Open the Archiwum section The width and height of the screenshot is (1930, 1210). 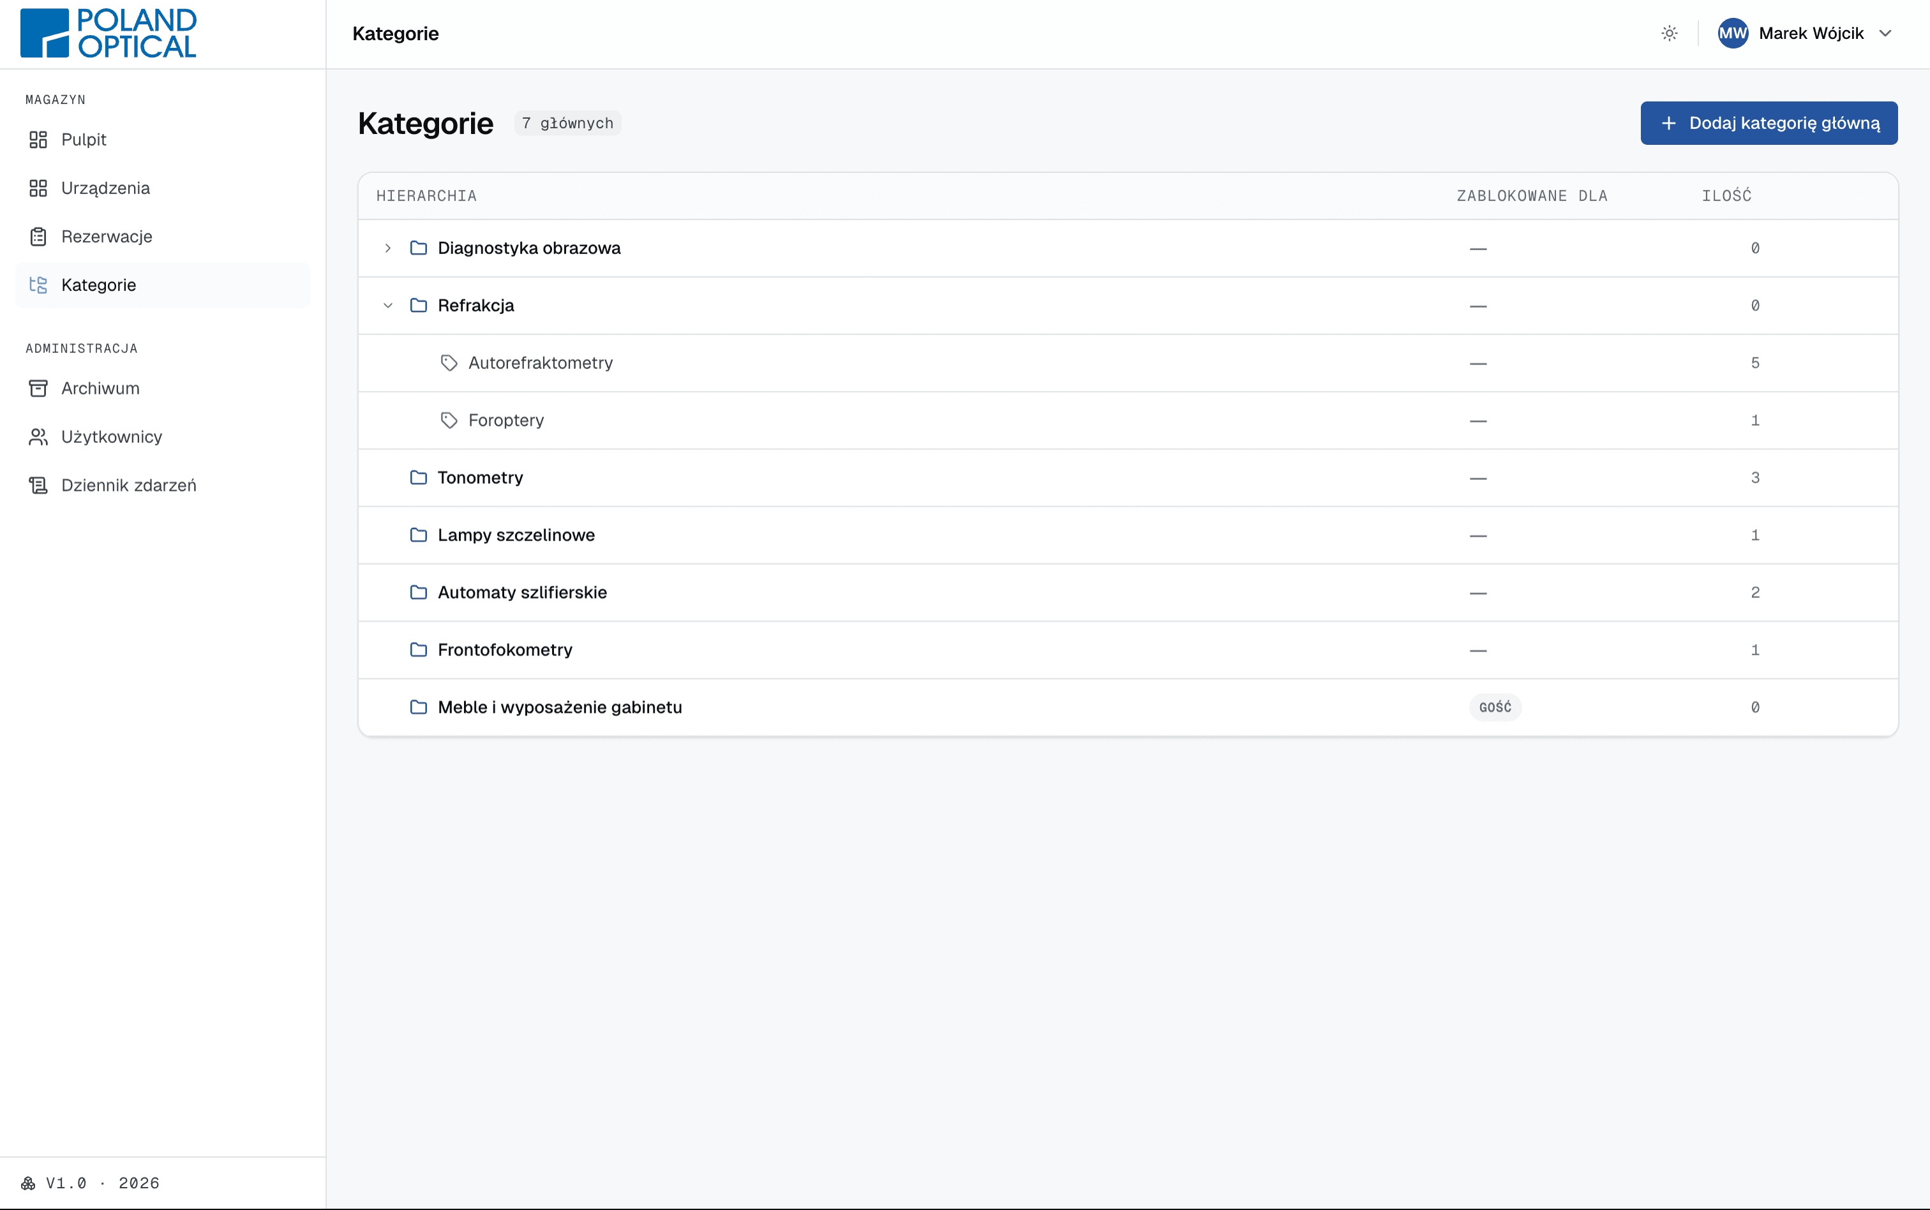(163, 388)
